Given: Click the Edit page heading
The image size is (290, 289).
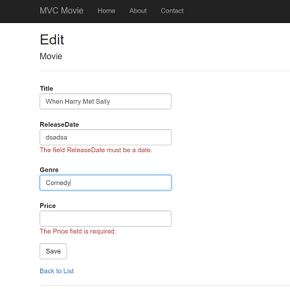Looking at the screenshot, I should pos(52,39).
